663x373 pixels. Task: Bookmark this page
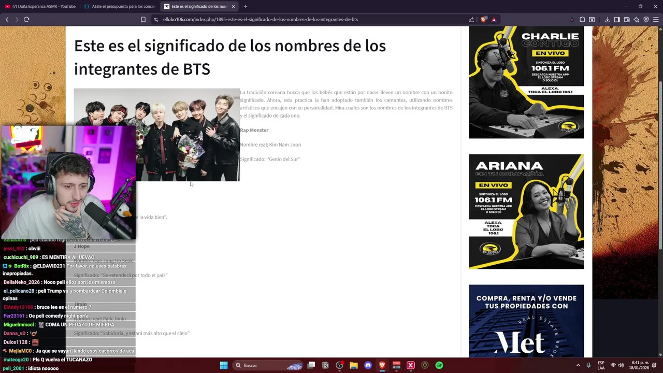(143, 19)
